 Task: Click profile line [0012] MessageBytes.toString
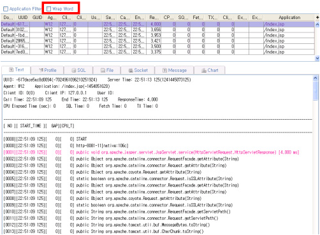(x=106, y=225)
